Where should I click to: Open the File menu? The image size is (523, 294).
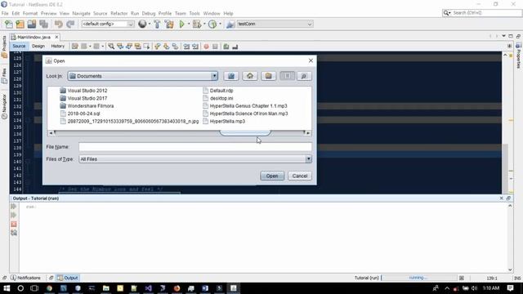point(5,13)
